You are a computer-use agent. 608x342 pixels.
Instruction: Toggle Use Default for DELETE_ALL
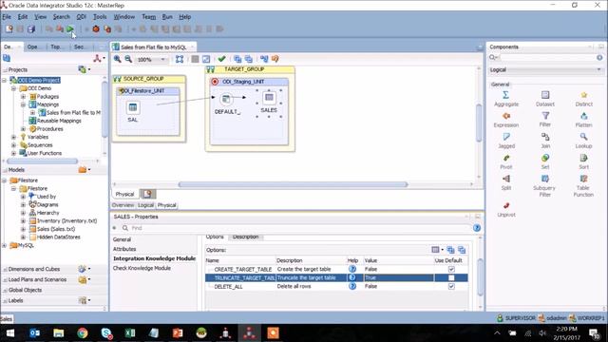pyautogui.click(x=451, y=286)
